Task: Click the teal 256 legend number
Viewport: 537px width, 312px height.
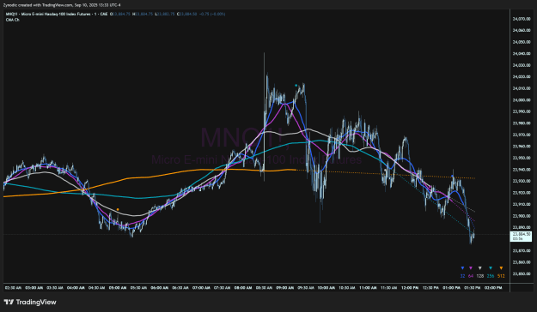Action: pos(491,276)
